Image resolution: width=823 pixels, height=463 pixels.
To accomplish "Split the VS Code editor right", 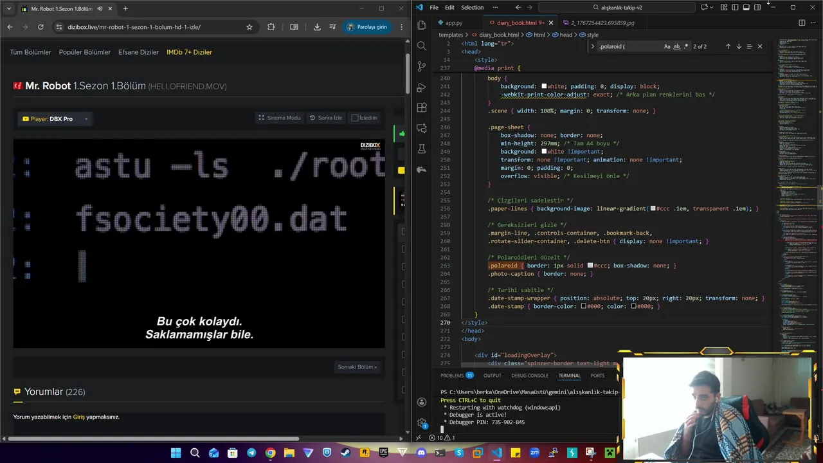I will (802, 23).
